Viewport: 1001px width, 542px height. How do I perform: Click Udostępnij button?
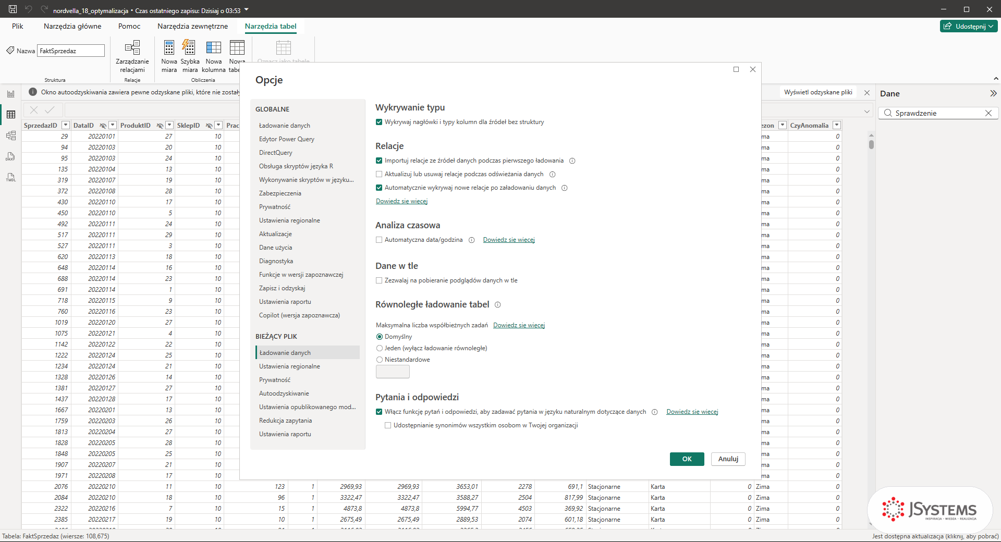coord(969,26)
